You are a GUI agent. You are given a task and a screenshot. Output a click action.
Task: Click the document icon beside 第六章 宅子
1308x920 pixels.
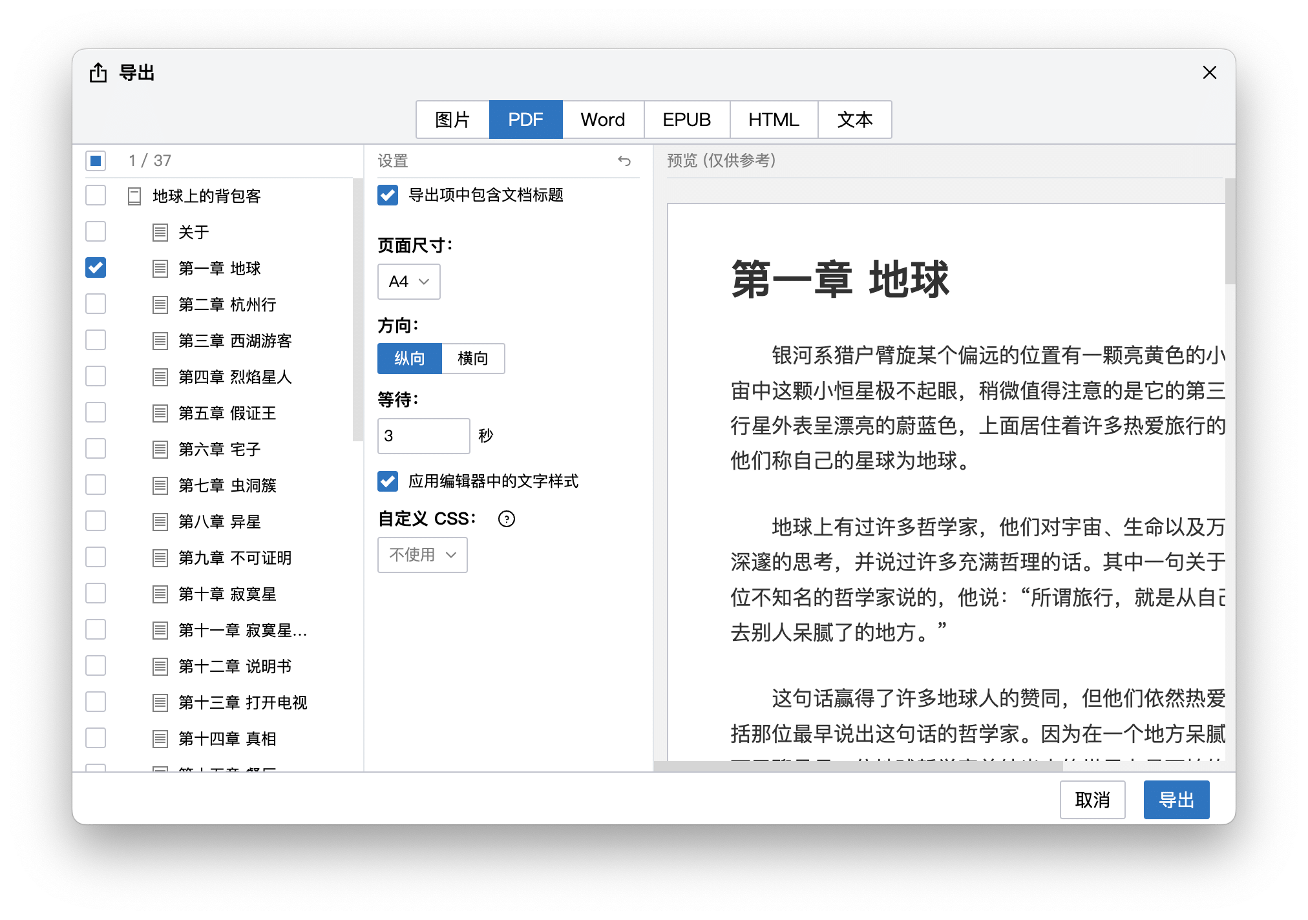point(160,449)
